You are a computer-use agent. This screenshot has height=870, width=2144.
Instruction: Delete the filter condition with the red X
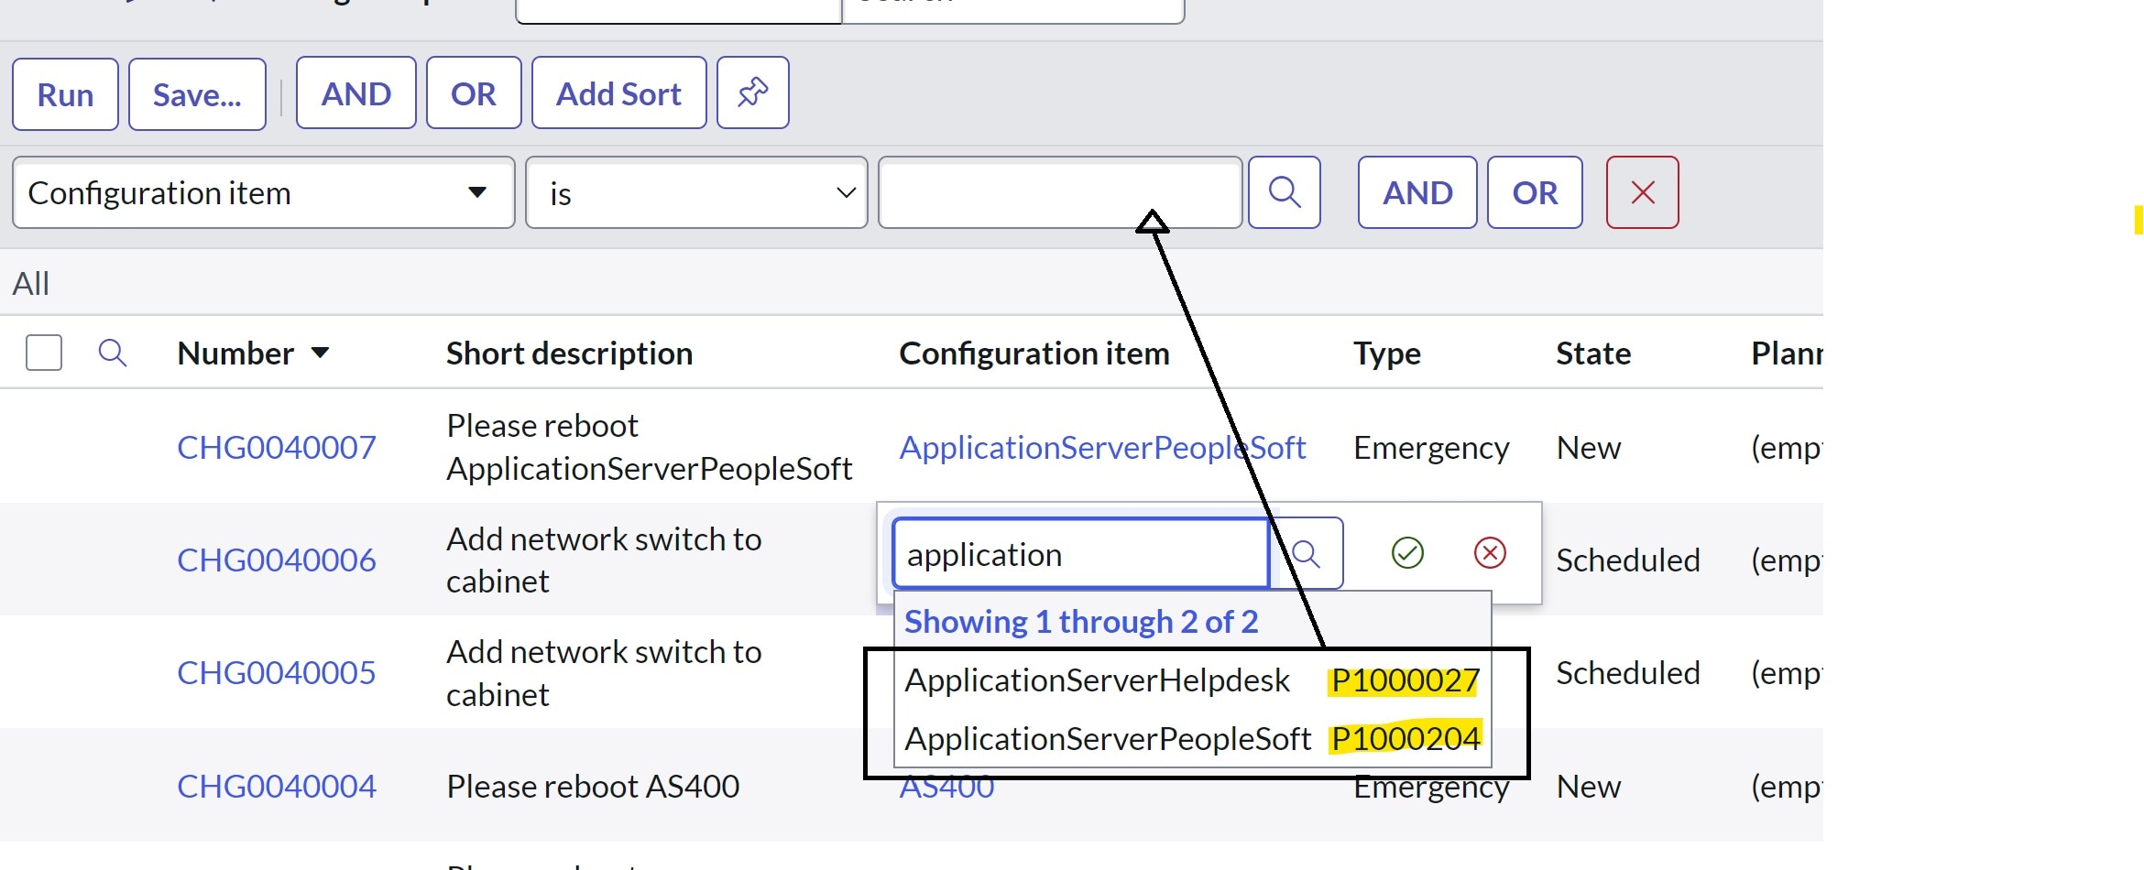pyautogui.click(x=1642, y=192)
